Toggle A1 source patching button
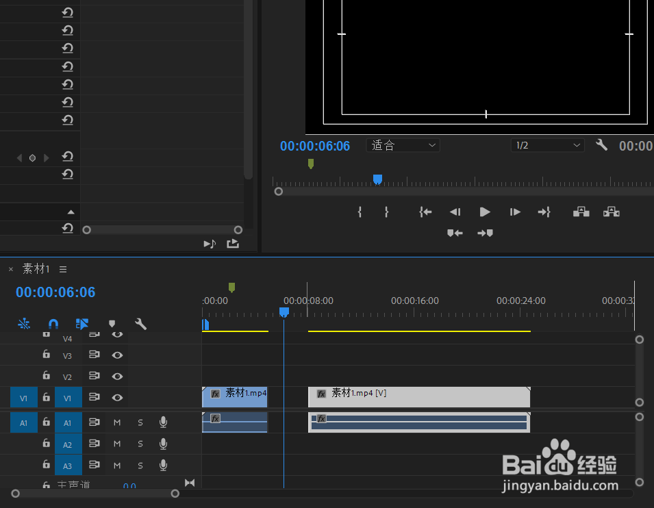 (x=24, y=422)
